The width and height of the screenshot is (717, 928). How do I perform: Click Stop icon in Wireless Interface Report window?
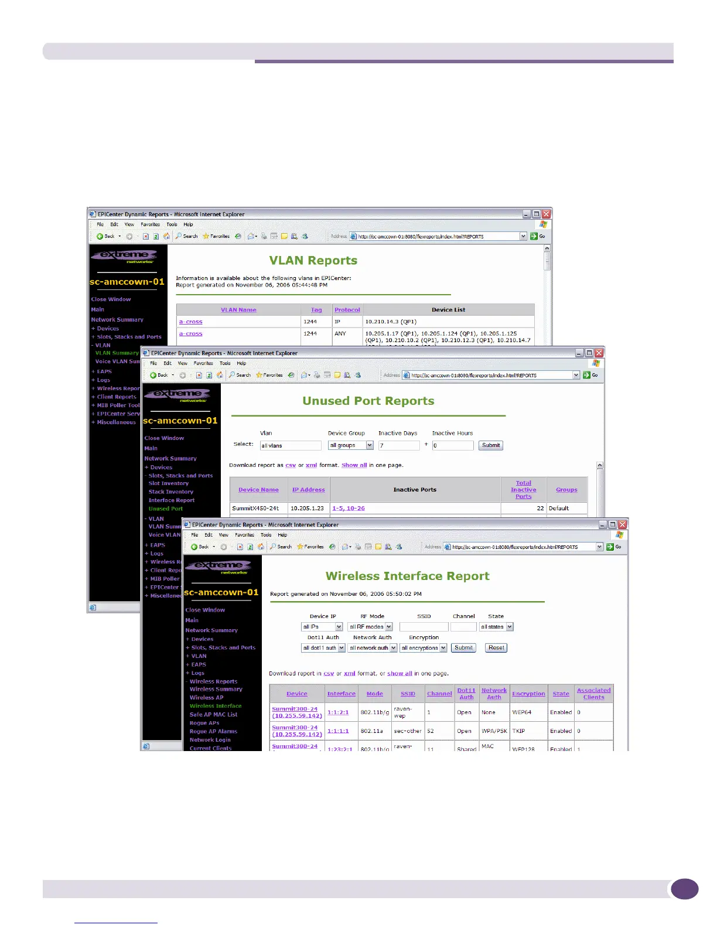pyautogui.click(x=240, y=547)
